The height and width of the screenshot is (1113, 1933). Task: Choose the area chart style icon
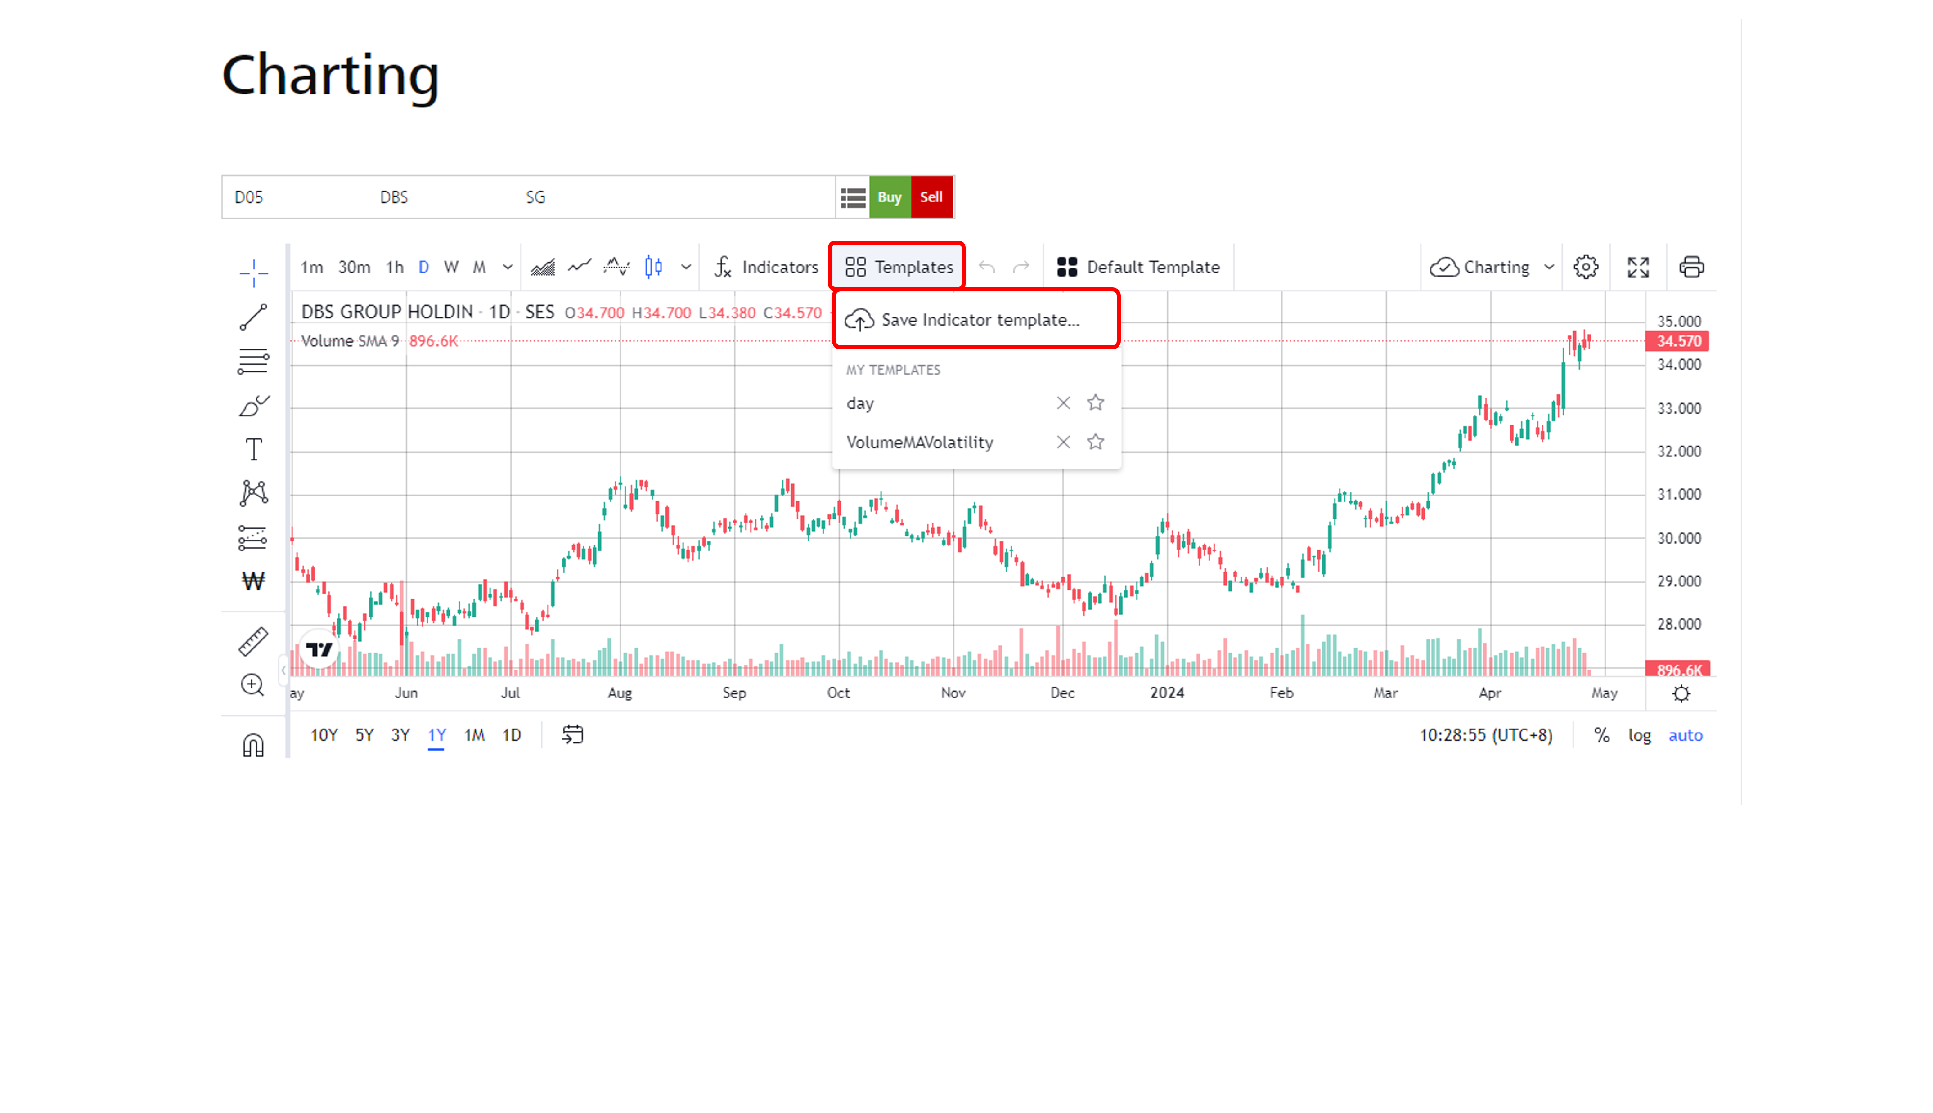[x=543, y=267]
